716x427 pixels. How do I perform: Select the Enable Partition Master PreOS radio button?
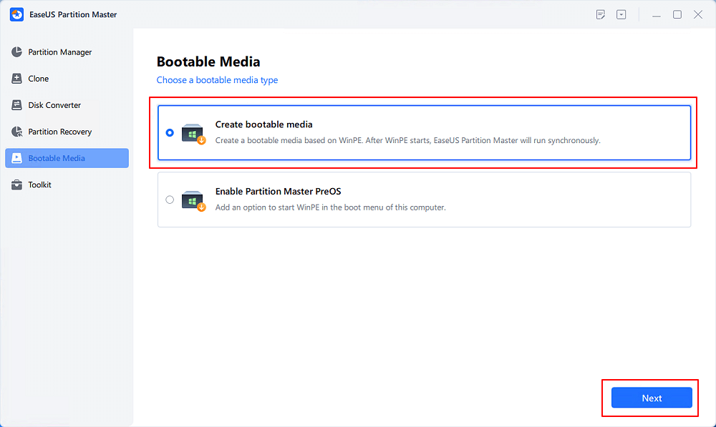point(170,200)
